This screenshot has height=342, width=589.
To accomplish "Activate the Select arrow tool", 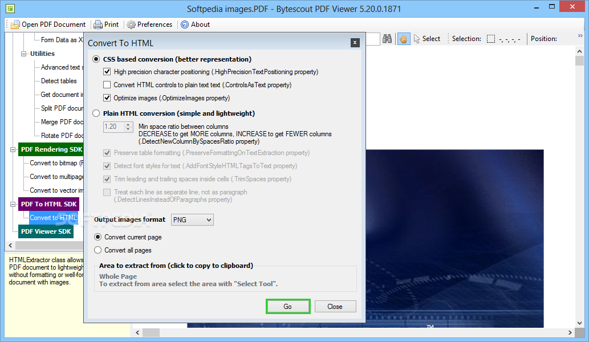I will coord(426,39).
